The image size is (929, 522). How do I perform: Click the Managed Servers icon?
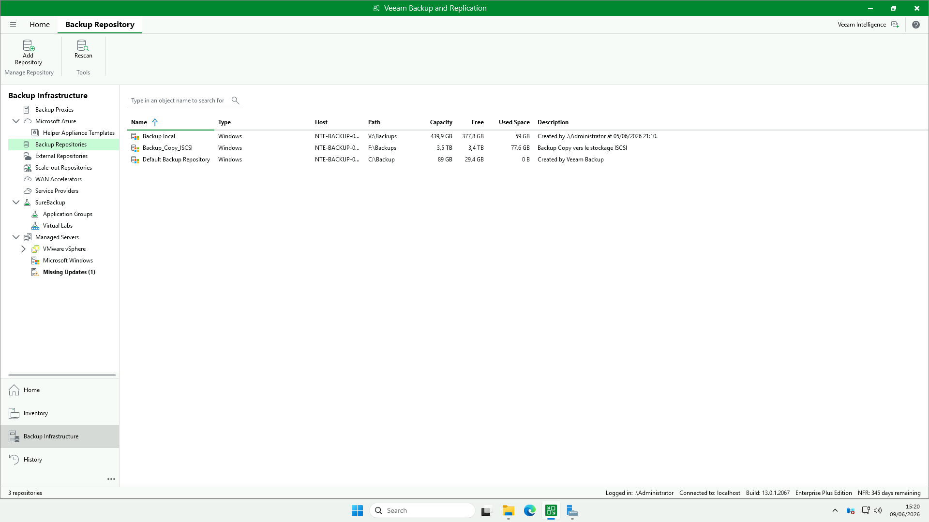[x=28, y=237]
